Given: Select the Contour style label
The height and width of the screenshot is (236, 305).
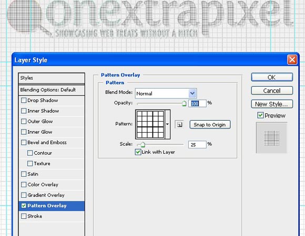Looking at the screenshot, I should [x=43, y=153].
